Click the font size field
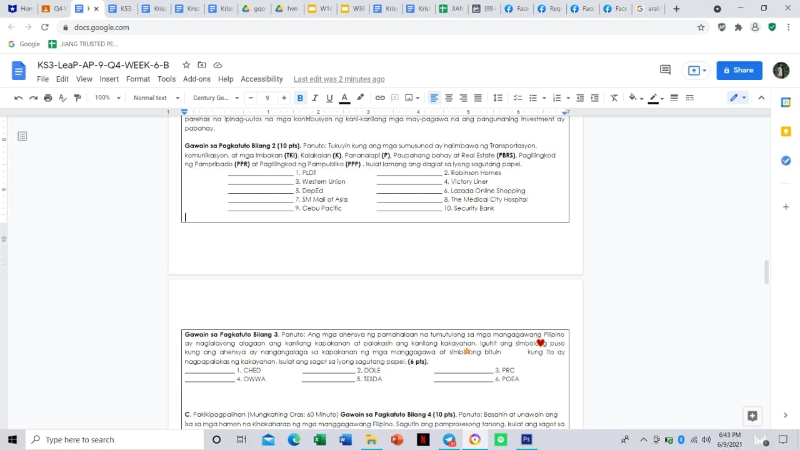 point(267,98)
